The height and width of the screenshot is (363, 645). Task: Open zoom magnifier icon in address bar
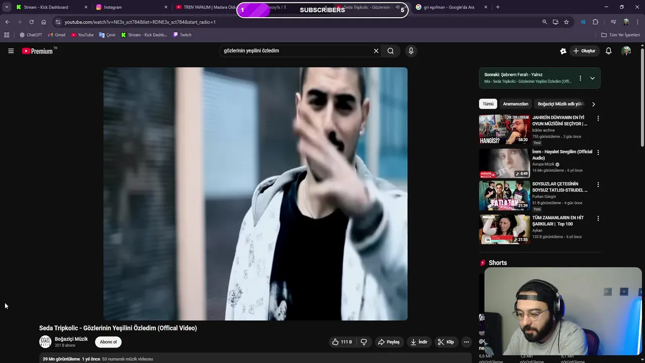coord(544,22)
